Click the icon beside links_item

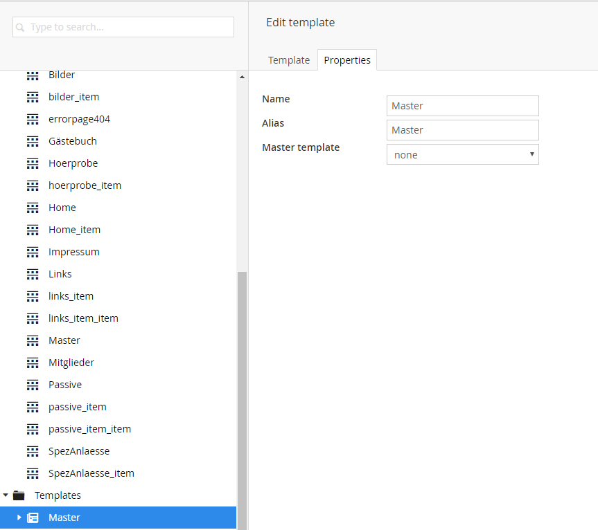(x=33, y=296)
